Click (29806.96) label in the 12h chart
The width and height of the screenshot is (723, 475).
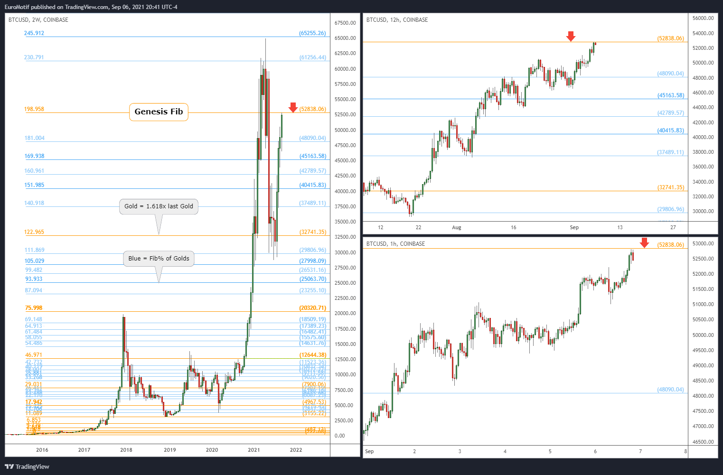click(671, 209)
